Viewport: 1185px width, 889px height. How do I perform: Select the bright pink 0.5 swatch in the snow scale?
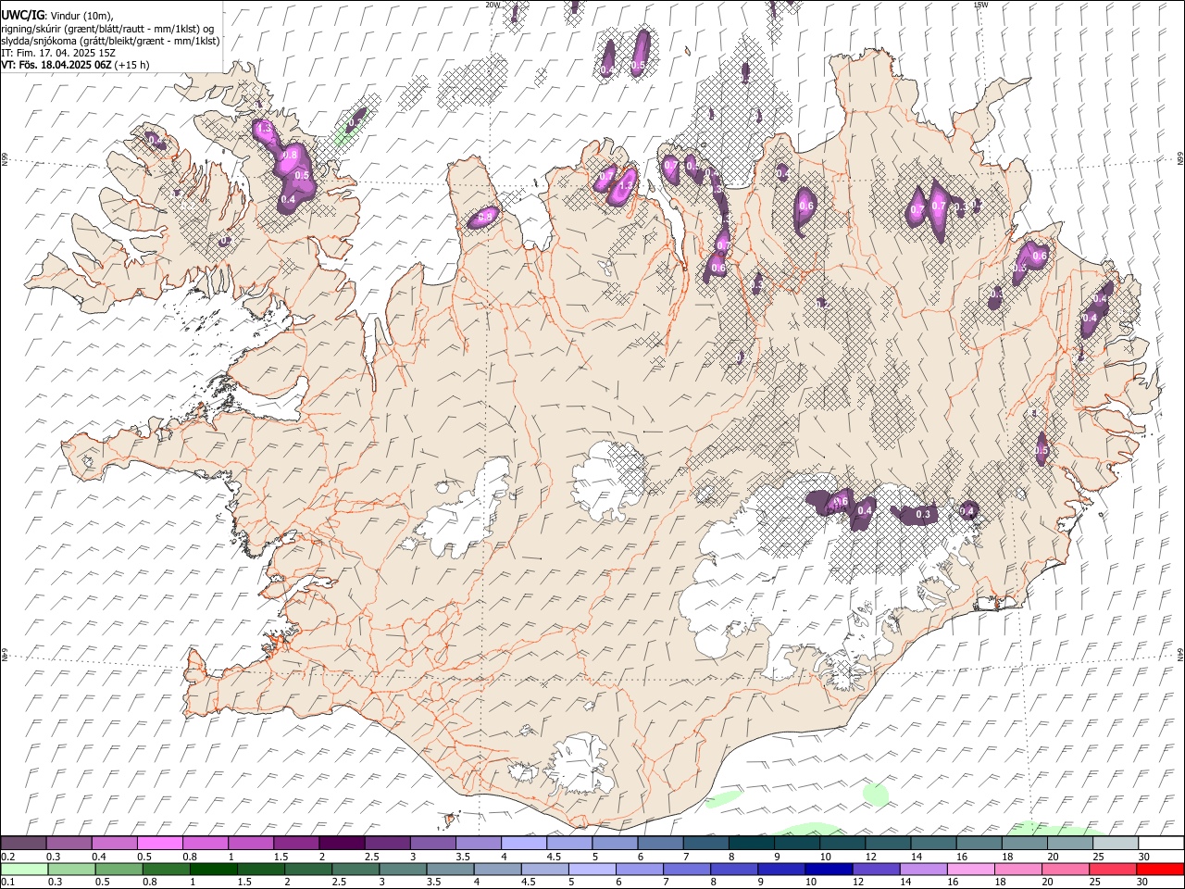click(160, 844)
